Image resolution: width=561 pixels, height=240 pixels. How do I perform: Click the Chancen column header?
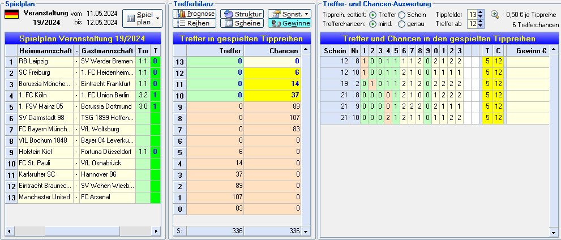click(x=272, y=51)
